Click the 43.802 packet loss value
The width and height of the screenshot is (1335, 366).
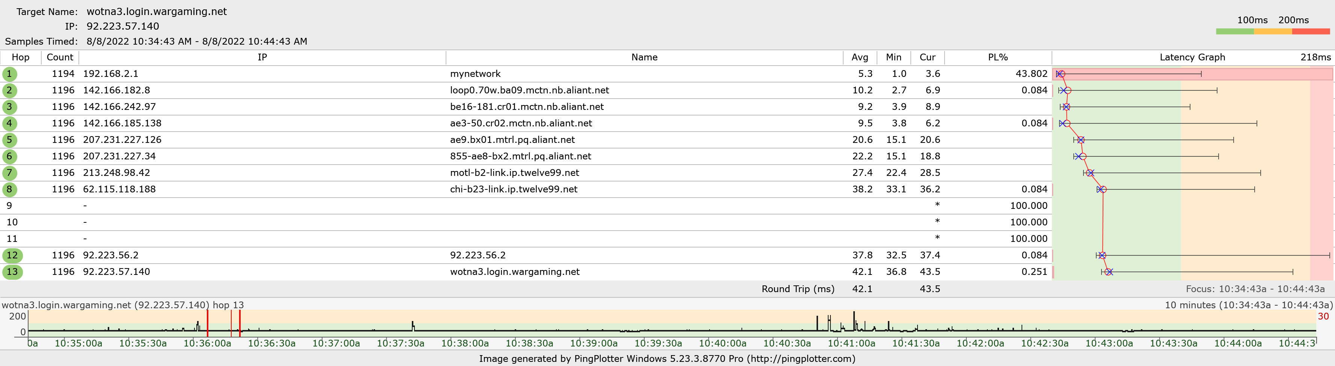(x=1031, y=74)
